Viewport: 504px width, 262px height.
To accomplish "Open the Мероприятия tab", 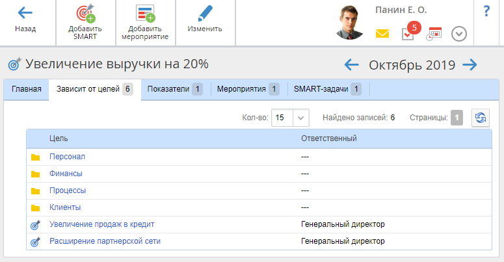I will point(248,89).
